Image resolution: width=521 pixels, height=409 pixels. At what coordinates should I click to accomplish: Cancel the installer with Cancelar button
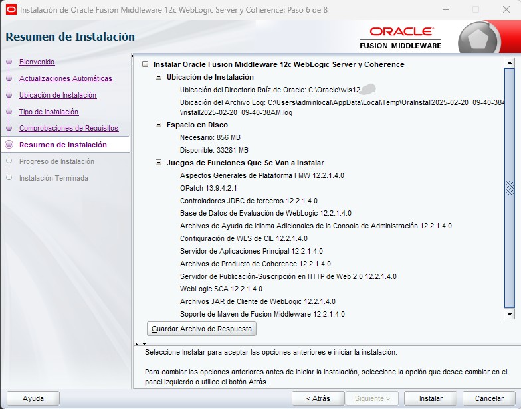tap(489, 398)
